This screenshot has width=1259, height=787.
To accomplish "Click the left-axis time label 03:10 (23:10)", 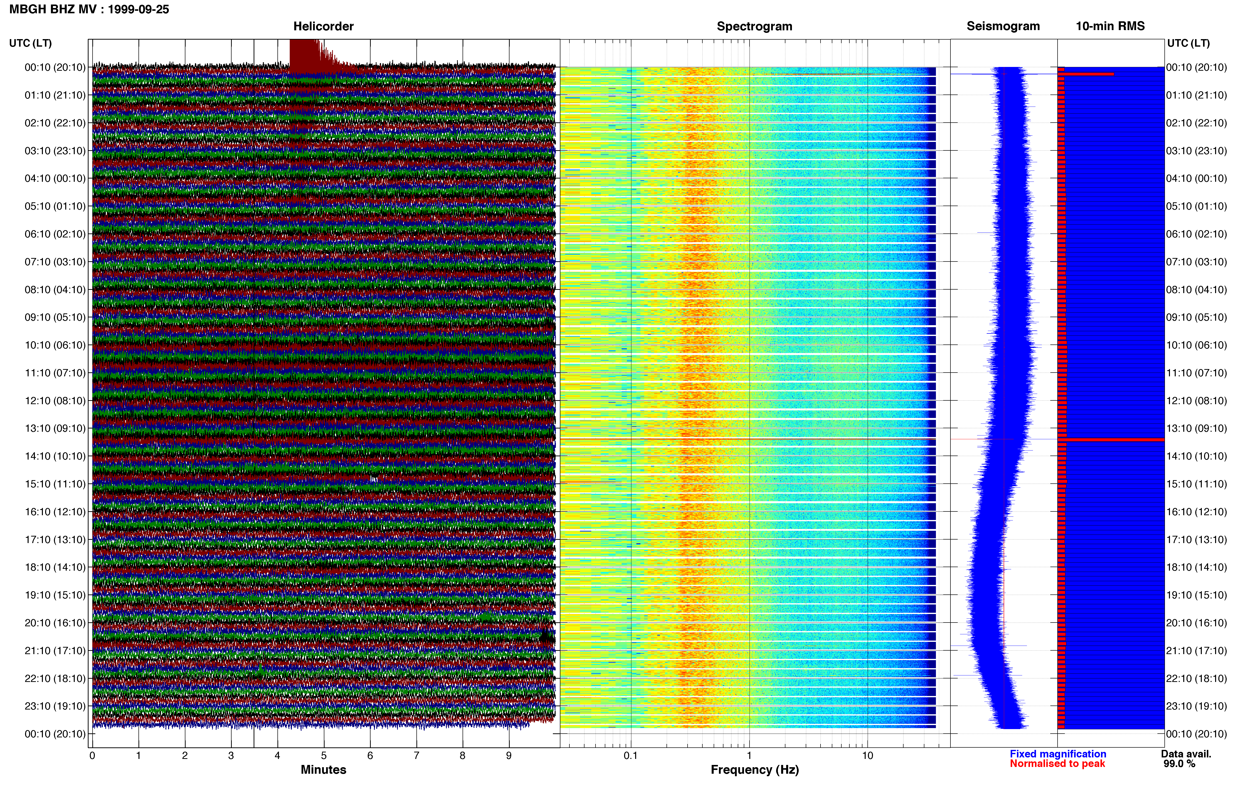I will 55,151.
